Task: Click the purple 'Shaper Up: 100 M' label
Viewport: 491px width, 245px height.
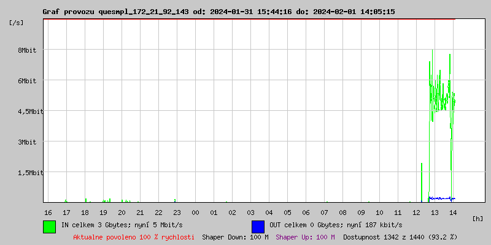Action: 305,237
